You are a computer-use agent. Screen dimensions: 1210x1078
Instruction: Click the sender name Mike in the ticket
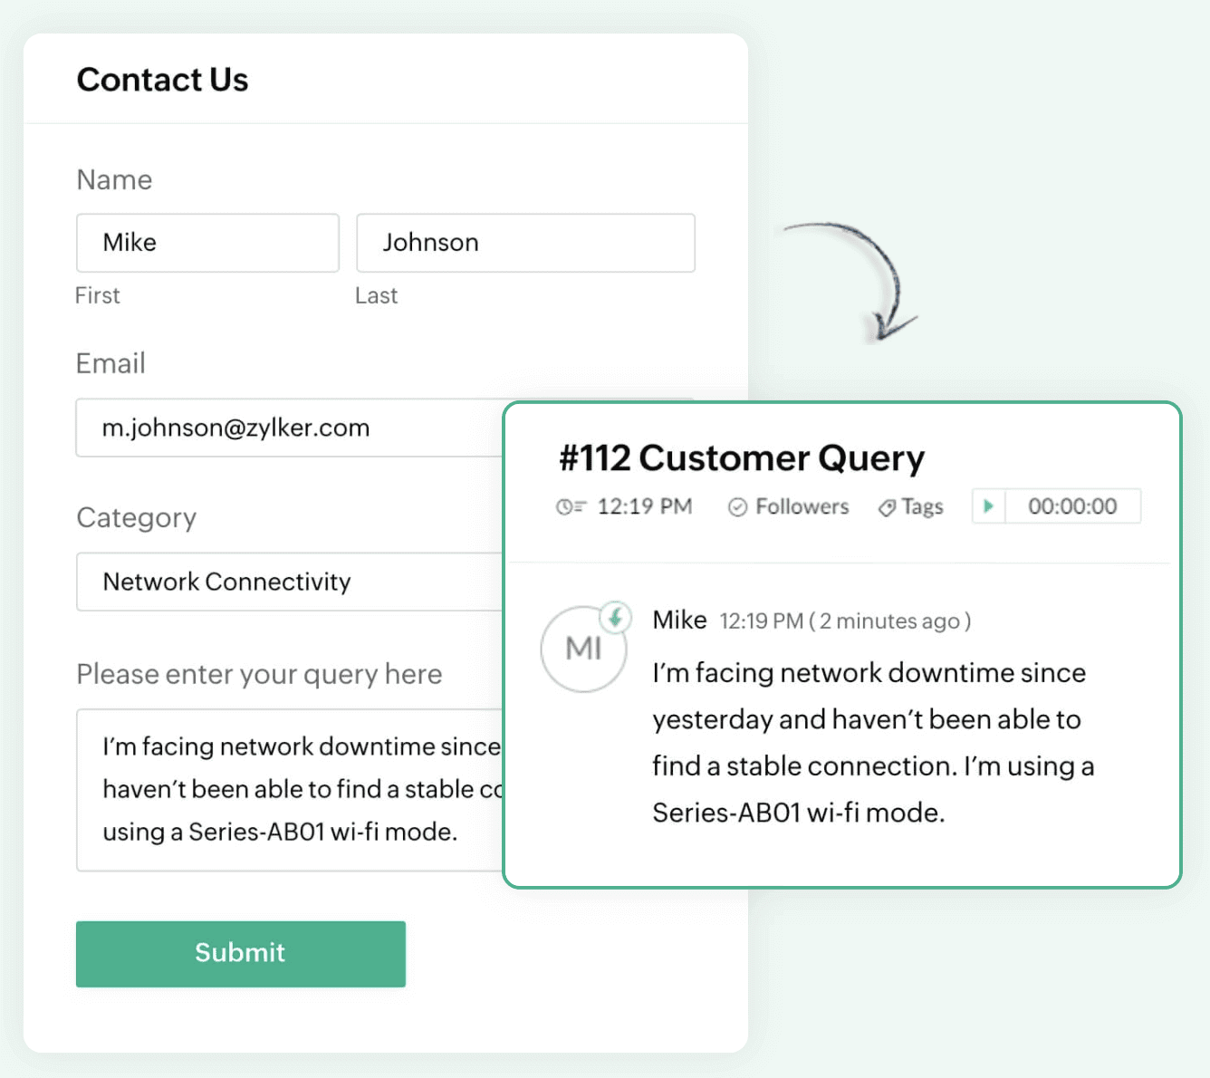pyautogui.click(x=679, y=621)
